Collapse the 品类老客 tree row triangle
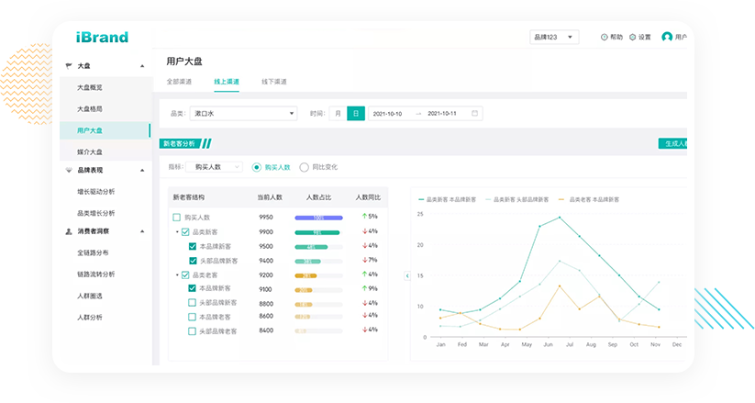The width and height of the screenshot is (755, 403). point(177,274)
